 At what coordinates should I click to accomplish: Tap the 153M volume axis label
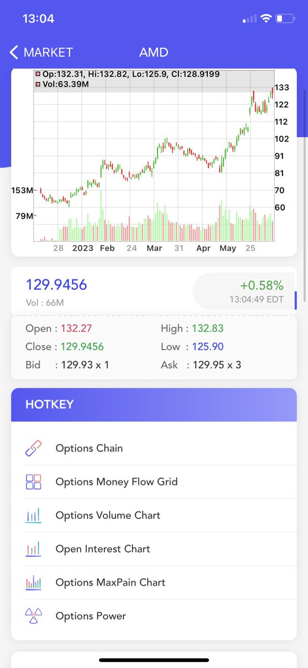[22, 190]
